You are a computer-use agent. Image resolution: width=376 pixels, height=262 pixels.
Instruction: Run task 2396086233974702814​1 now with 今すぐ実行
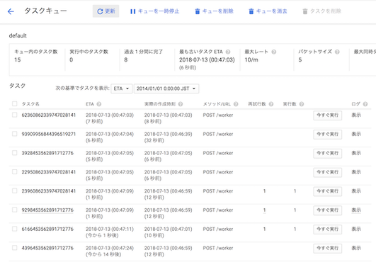pyautogui.click(x=328, y=191)
